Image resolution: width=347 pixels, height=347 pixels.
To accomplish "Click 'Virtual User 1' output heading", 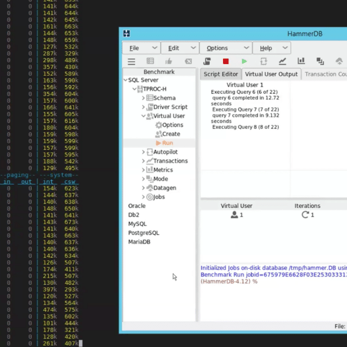I will pyautogui.click(x=245, y=85).
